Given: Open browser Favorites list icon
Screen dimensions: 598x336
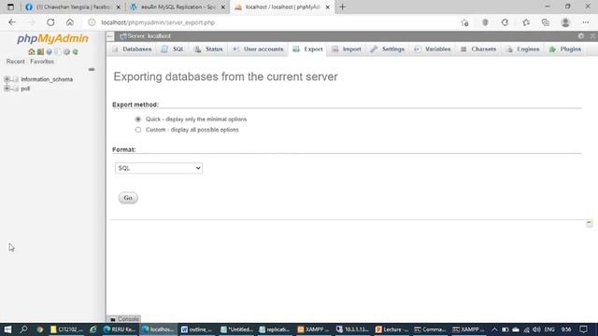Looking at the screenshot, I should point(526,22).
